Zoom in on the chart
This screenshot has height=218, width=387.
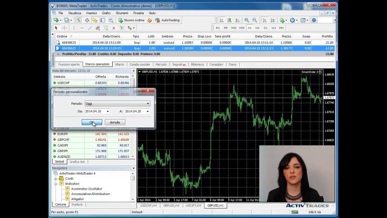(x=247, y=20)
